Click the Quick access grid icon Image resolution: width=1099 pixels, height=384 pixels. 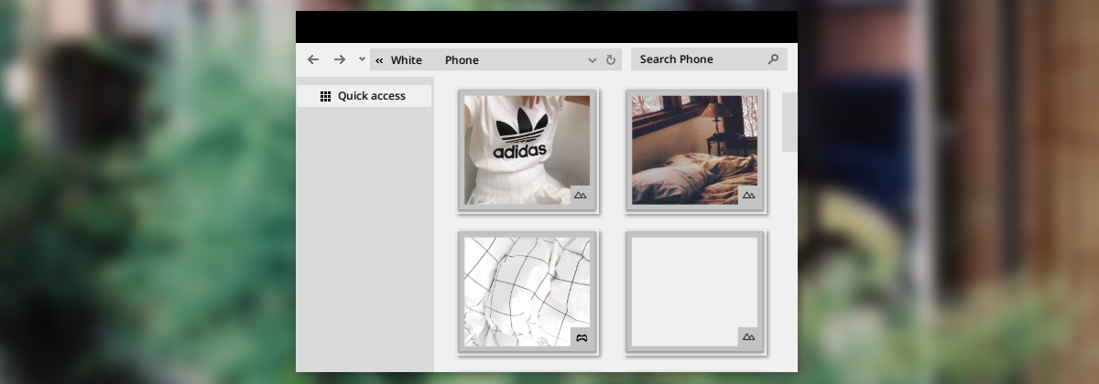325,96
